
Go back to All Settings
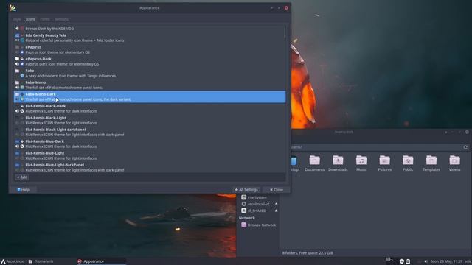(x=246, y=190)
